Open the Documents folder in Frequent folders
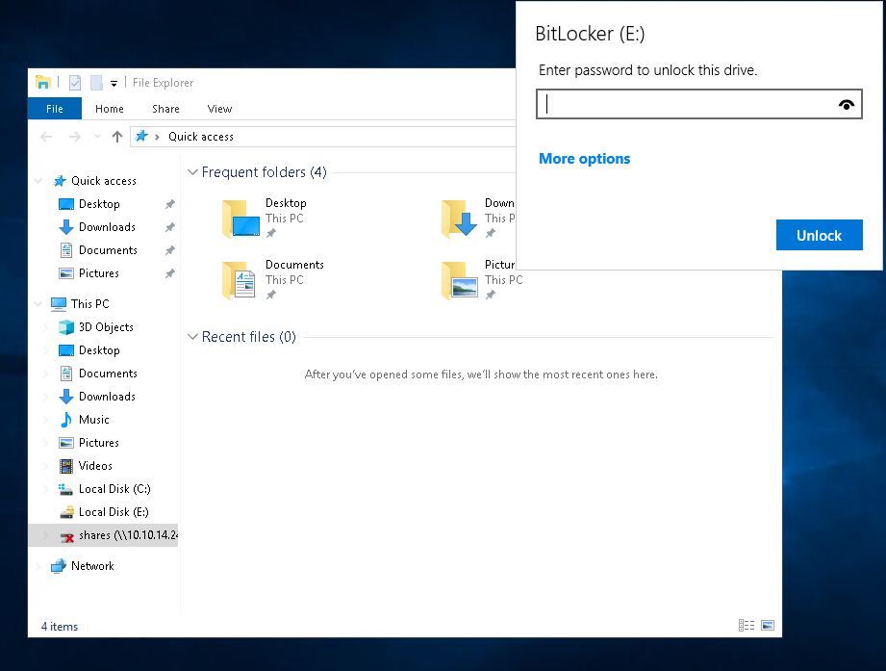Viewport: 886px width, 671px height. click(x=239, y=279)
